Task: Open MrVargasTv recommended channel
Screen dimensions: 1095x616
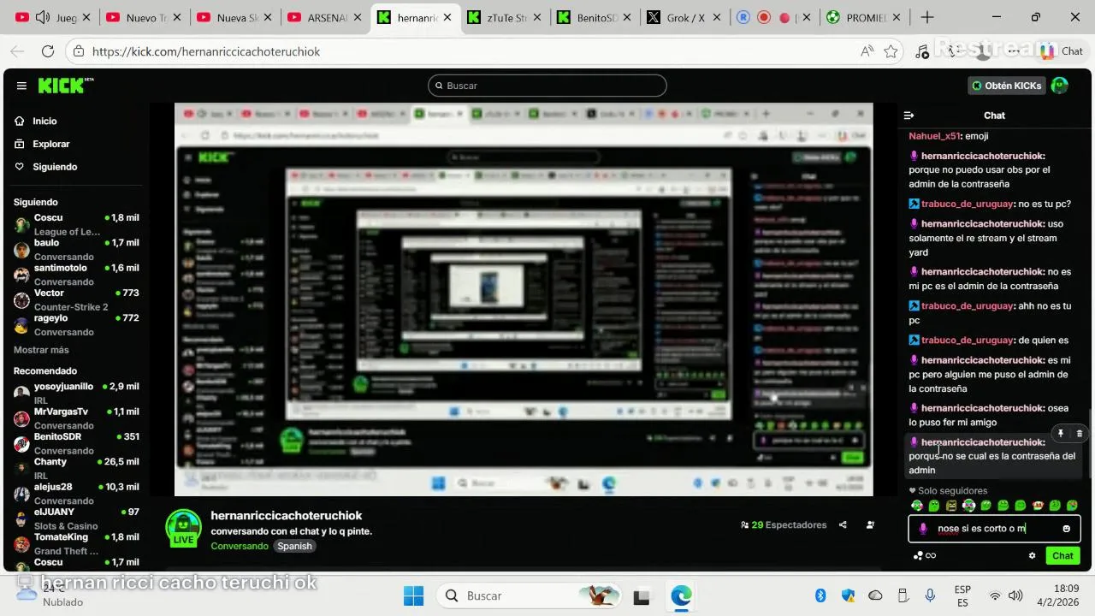Action: (76, 418)
